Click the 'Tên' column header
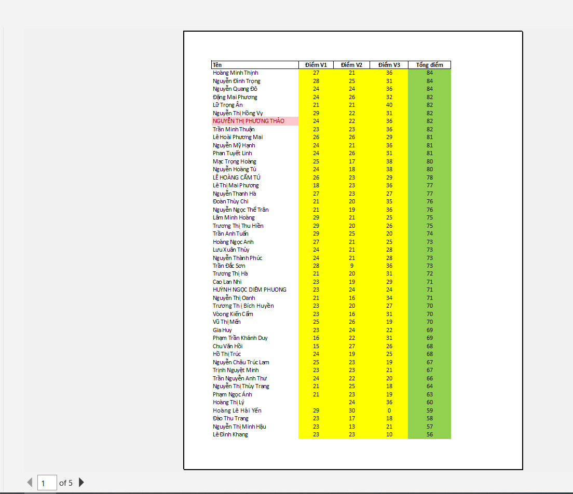 pos(255,65)
